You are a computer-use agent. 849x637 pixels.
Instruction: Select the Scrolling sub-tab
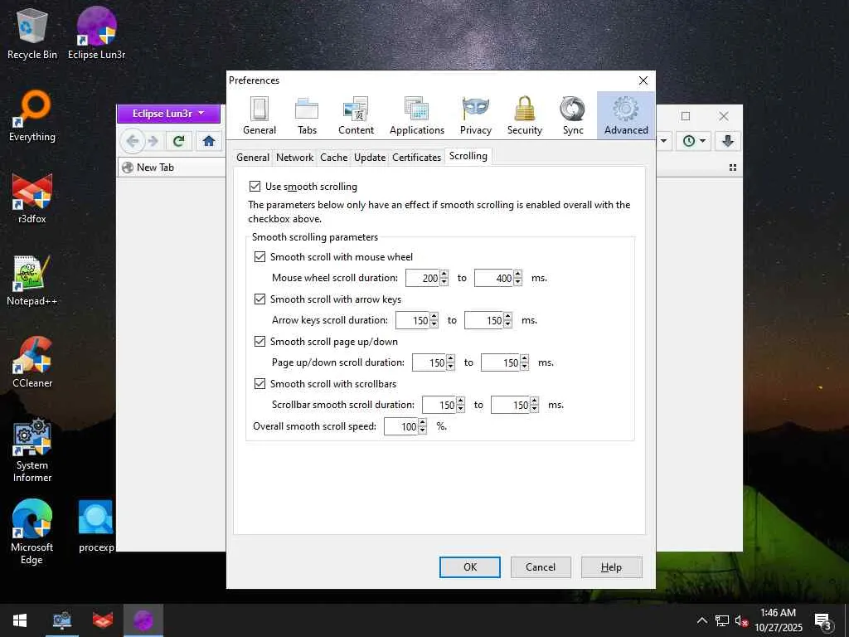tap(468, 156)
